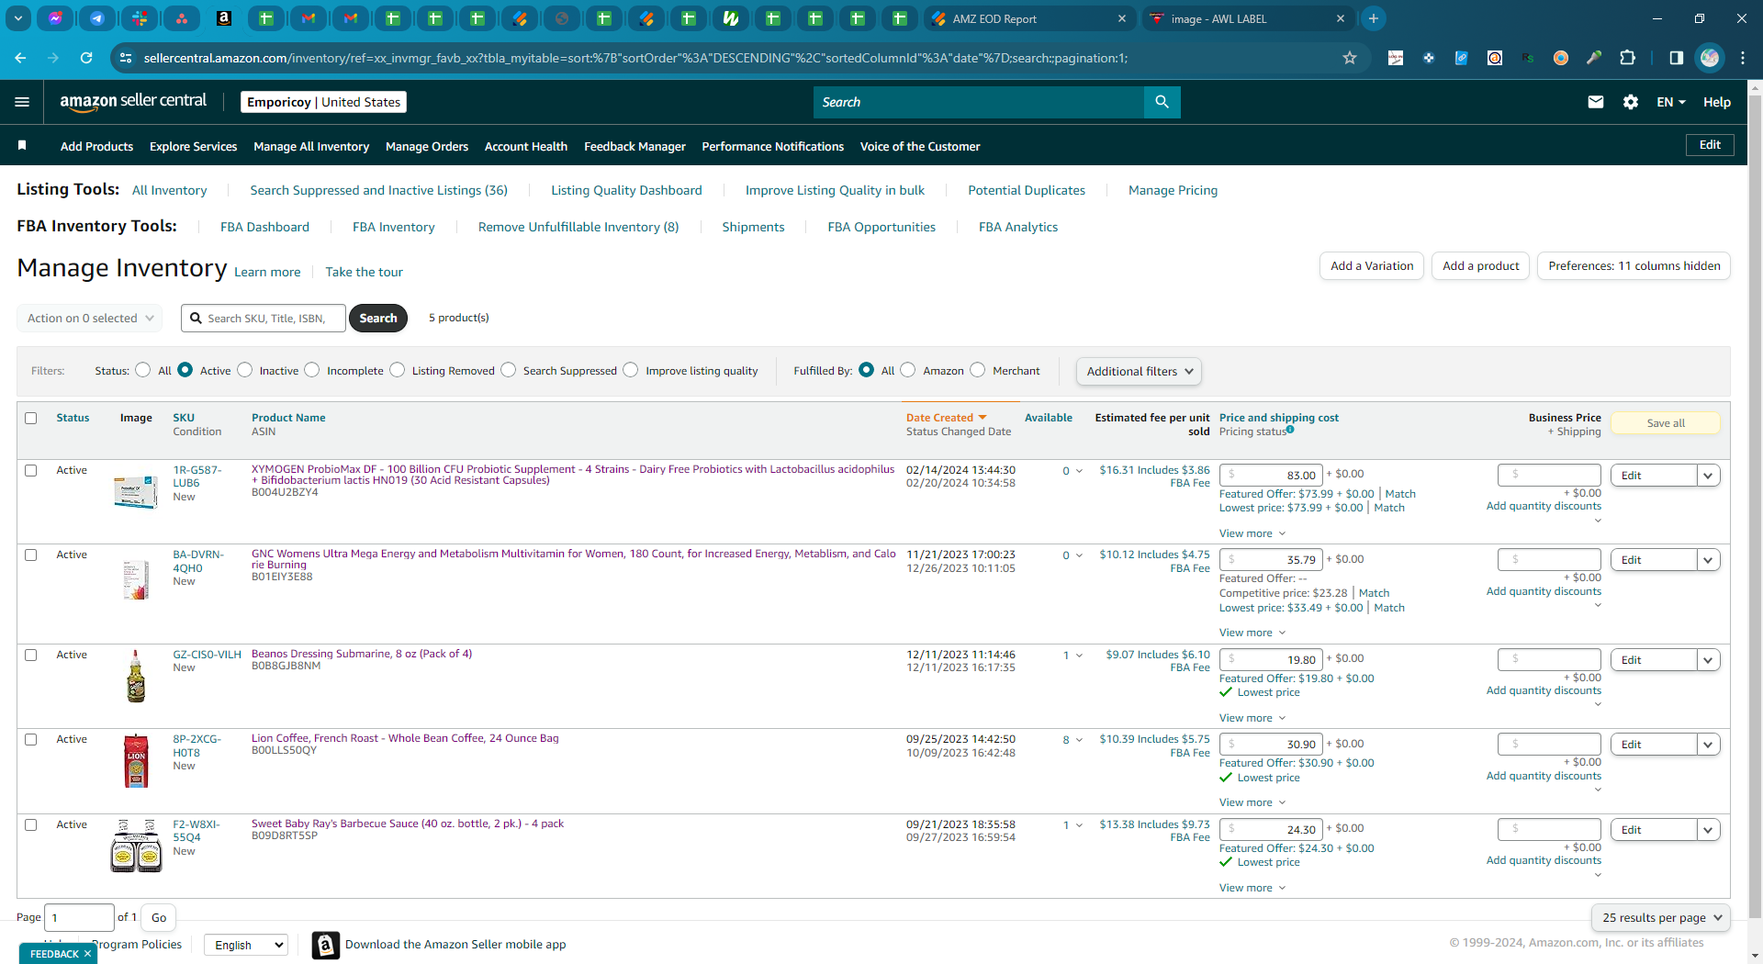The width and height of the screenshot is (1763, 964).
Task: Click the bookmark flag icon
Action: click(x=22, y=145)
